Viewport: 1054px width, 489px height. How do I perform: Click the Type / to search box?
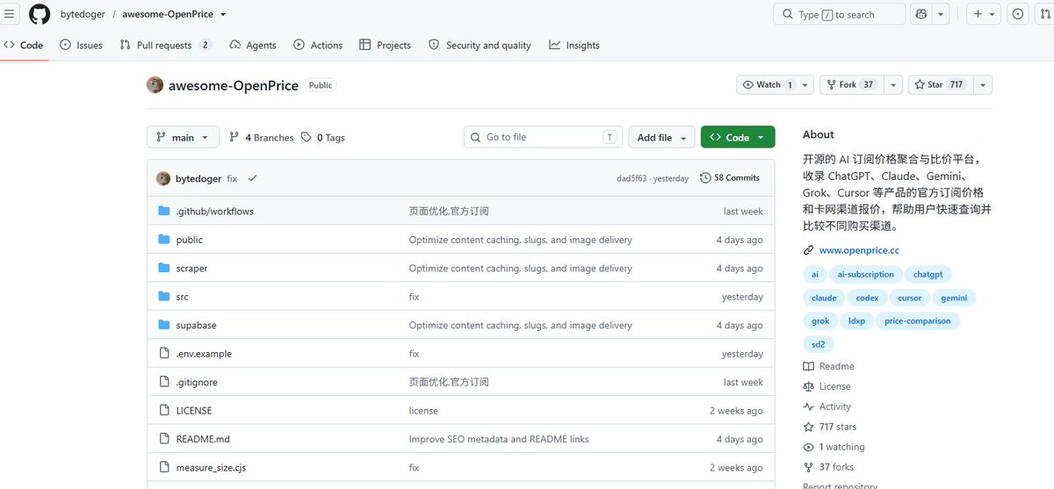point(840,14)
